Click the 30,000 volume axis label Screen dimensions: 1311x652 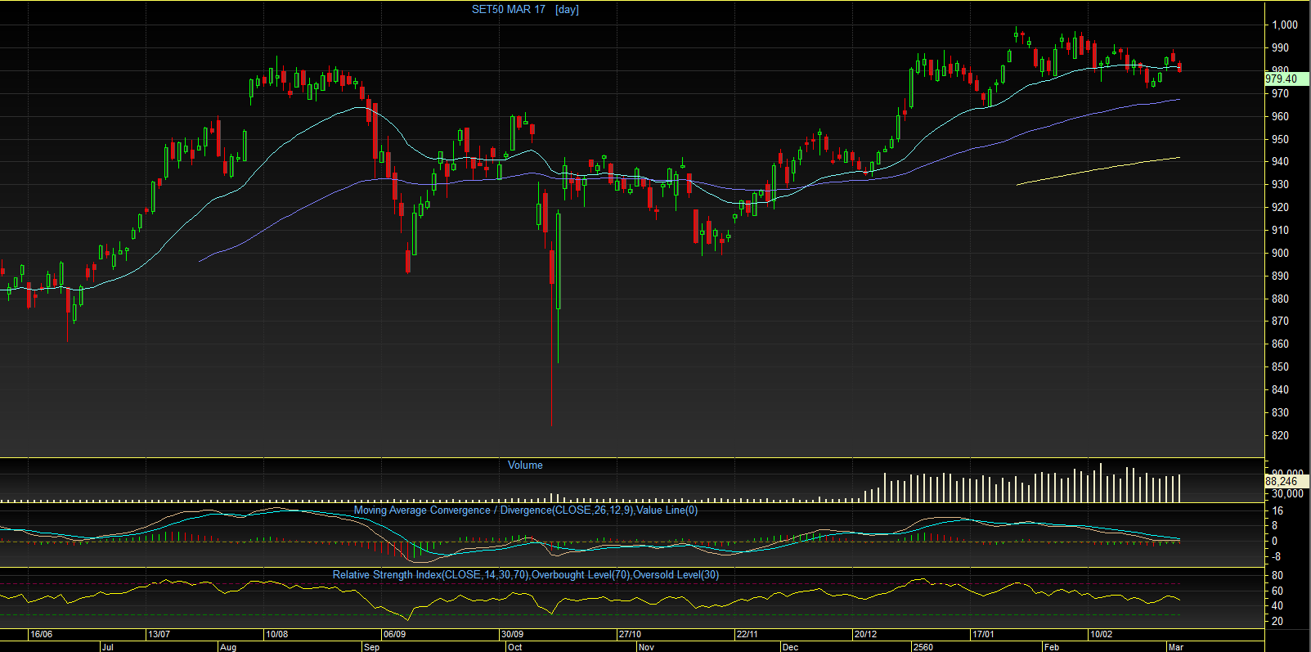(x=1287, y=494)
